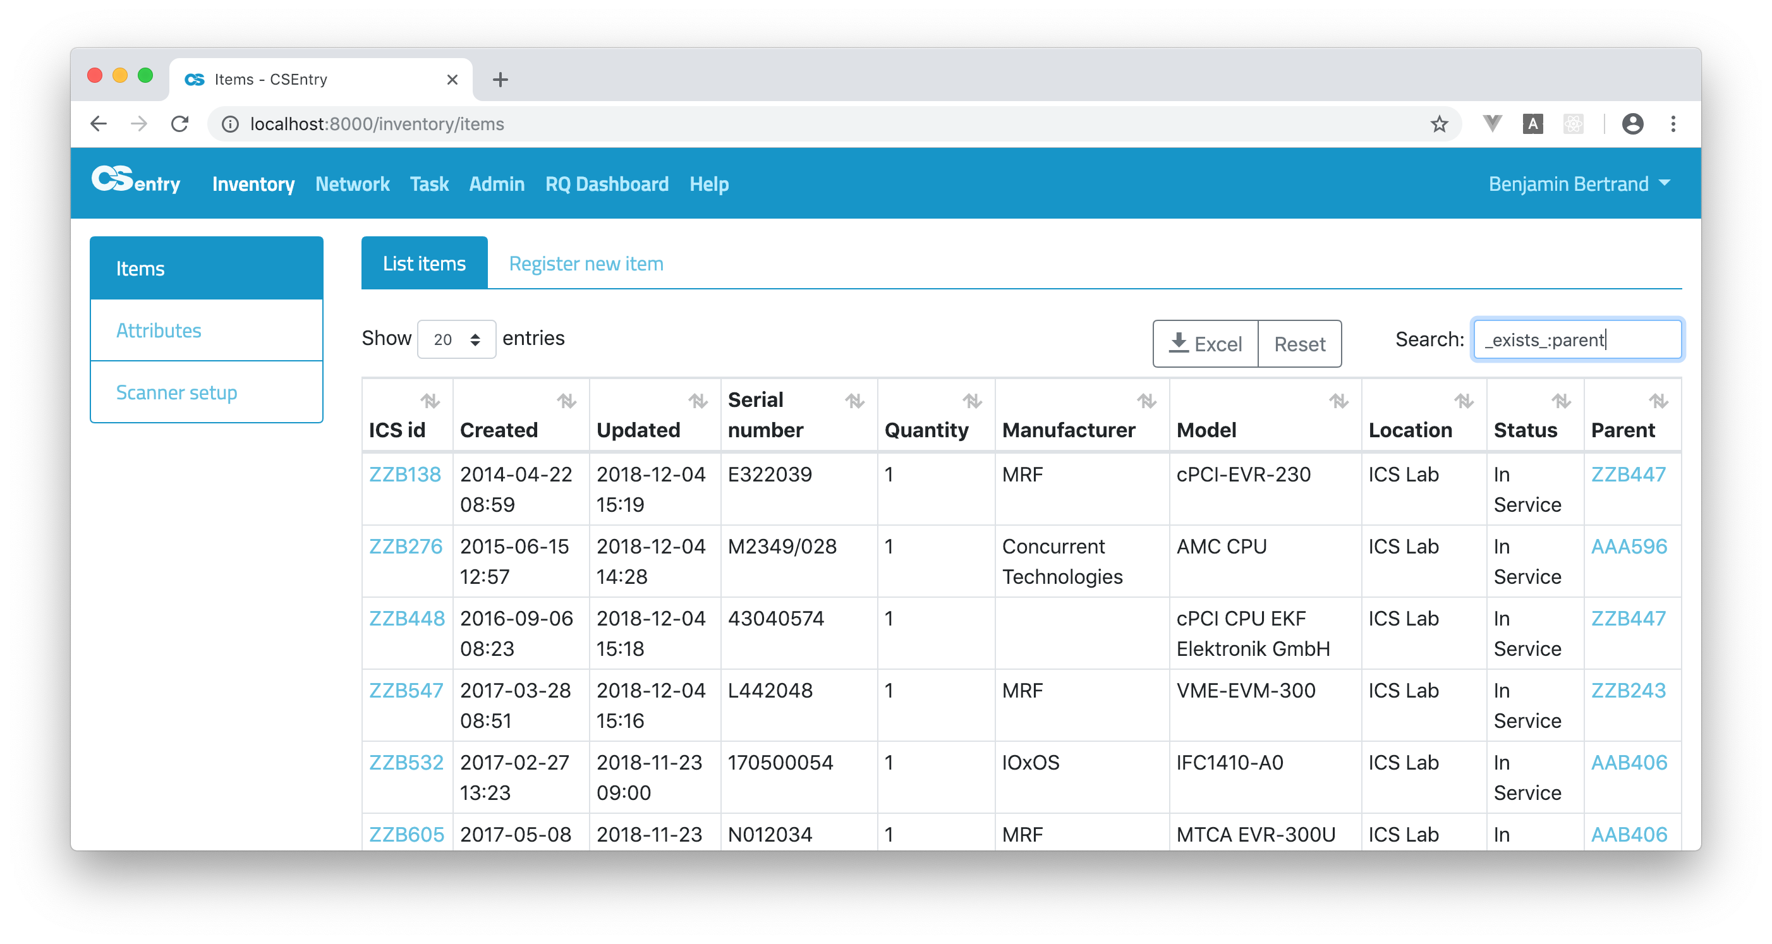The width and height of the screenshot is (1772, 944).
Task: Click the CSentry logo in navbar
Action: tap(135, 181)
